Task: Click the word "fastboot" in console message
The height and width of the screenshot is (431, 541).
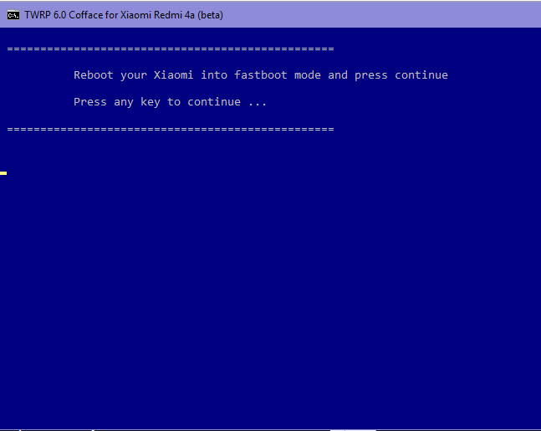Action: (260, 75)
